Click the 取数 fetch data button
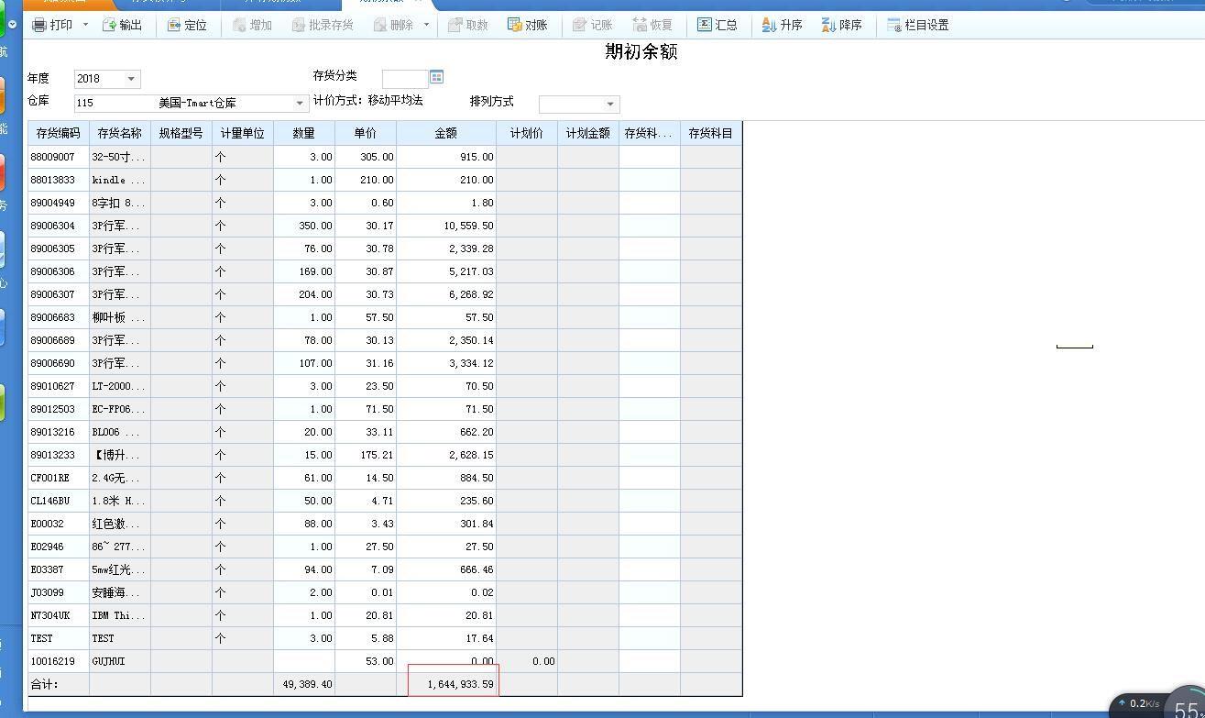Image resolution: width=1205 pixels, height=718 pixels. point(468,25)
